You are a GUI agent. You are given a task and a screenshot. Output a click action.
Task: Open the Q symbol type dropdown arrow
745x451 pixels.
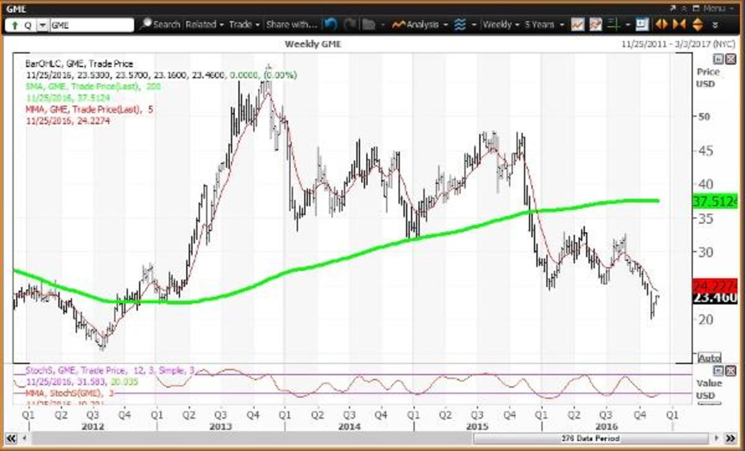42,25
